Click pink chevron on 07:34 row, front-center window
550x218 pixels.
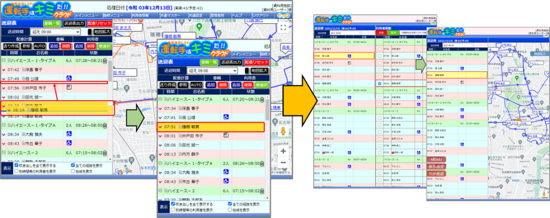pos(161,108)
